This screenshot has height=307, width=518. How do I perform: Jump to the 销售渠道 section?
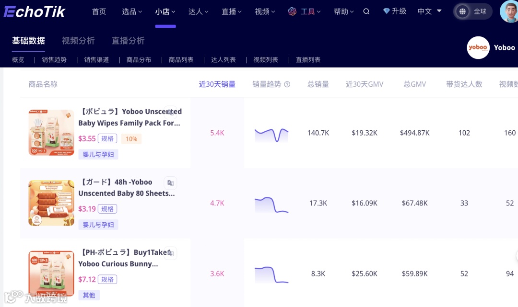coord(96,60)
